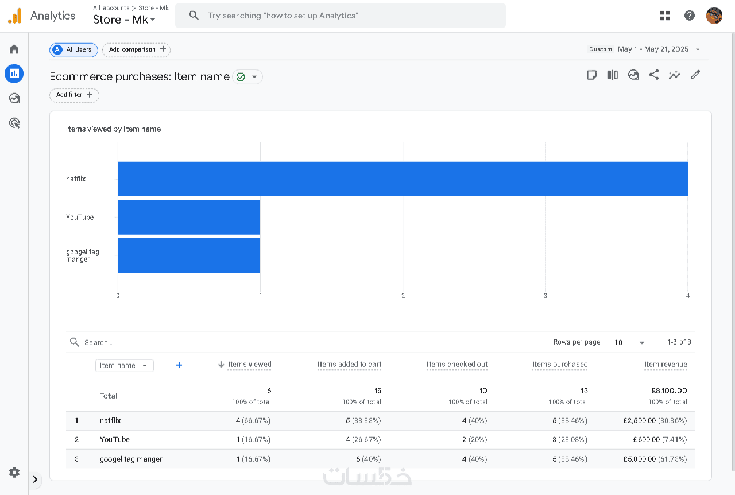Image resolution: width=735 pixels, height=495 pixels.
Task: Add secondary dimension with plus icon
Action: pos(179,365)
